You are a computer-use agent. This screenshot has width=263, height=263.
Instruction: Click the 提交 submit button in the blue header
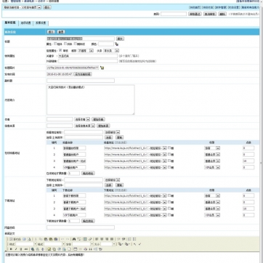(x=51, y=32)
